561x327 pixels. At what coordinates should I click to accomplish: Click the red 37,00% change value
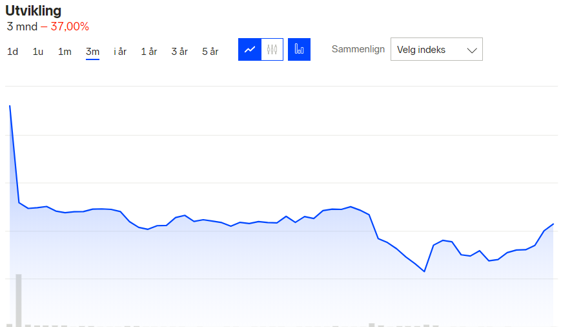[70, 26]
